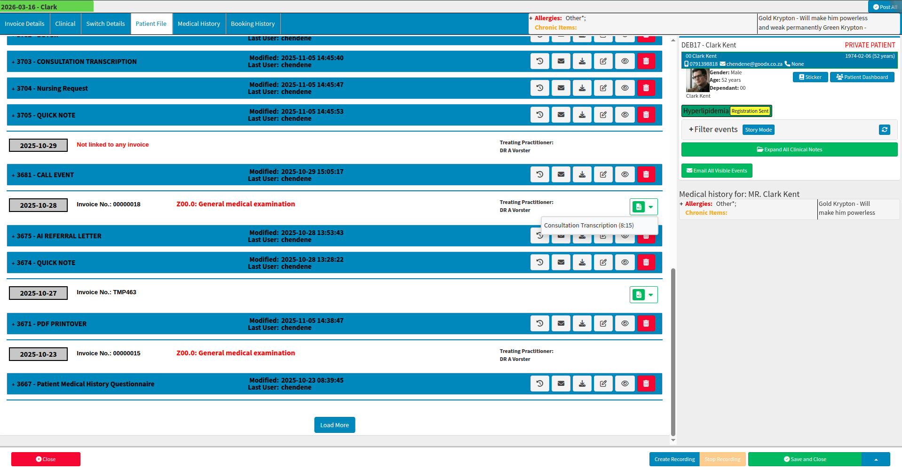Click the Post All button
The image size is (902, 470).
(885, 7)
